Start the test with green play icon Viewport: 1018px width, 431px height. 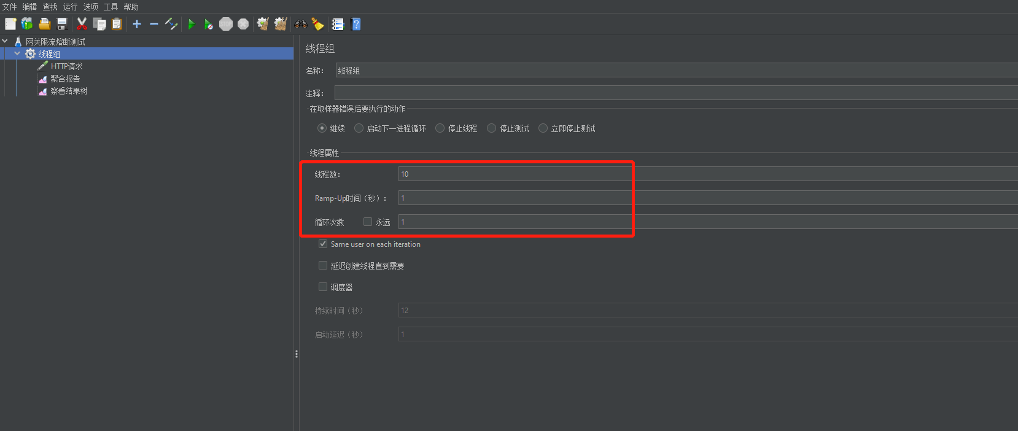click(x=192, y=24)
